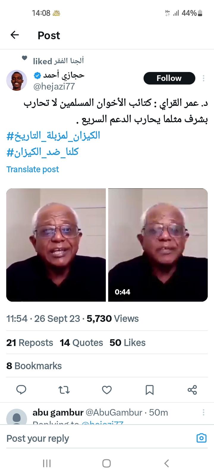Open the abu gambur reply options menu
The height and width of the screenshot is (476, 214).
tap(204, 412)
